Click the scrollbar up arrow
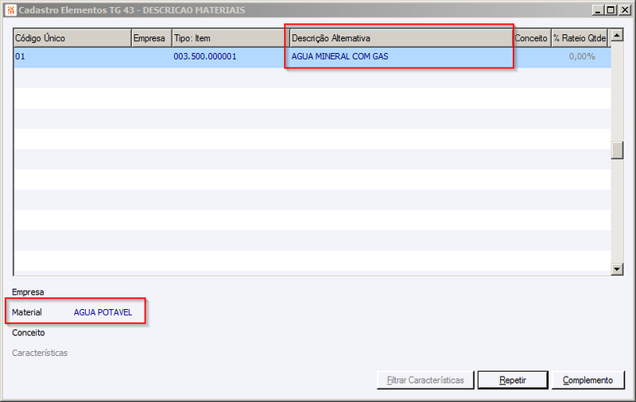Viewport: 636px width, 402px height. coord(617,35)
